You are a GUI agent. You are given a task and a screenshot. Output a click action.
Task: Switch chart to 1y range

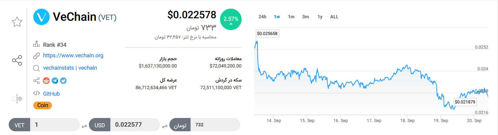[320, 17]
